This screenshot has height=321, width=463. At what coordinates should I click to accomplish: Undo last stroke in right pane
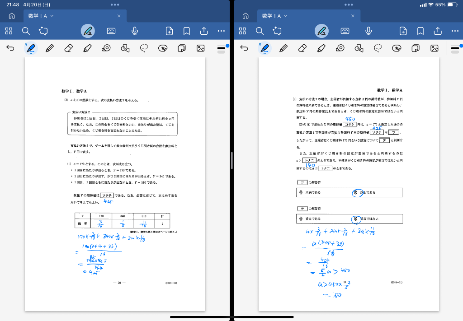click(x=244, y=48)
